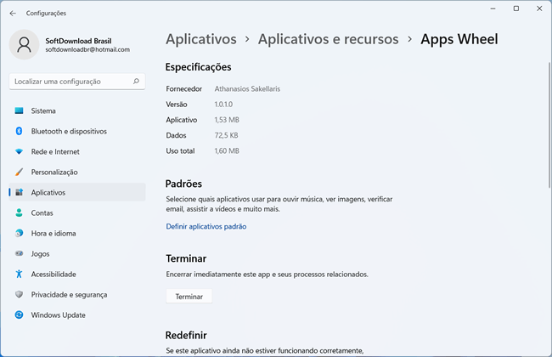Click the Hora e idioma globe icon
This screenshot has width=552, height=357.
[x=19, y=234]
